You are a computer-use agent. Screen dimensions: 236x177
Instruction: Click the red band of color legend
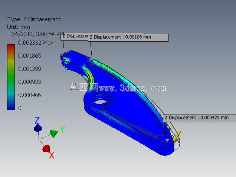tap(11, 51)
